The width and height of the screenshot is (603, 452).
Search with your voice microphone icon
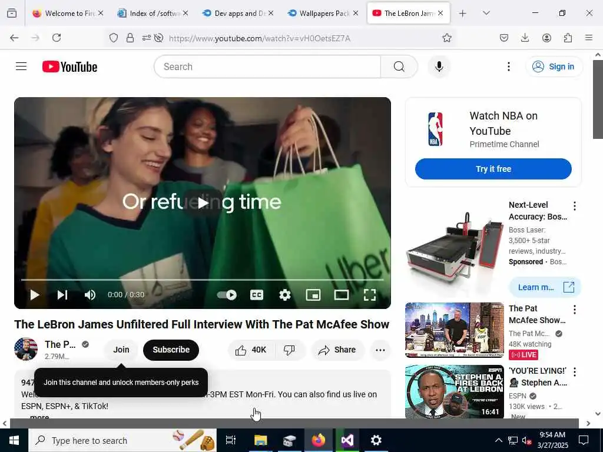tap(439, 67)
